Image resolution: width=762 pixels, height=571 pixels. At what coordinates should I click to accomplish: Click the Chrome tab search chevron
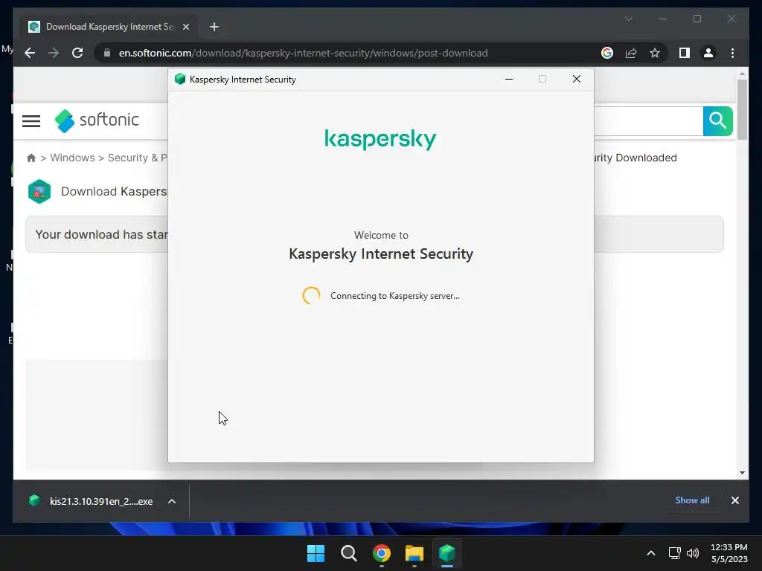click(x=628, y=19)
